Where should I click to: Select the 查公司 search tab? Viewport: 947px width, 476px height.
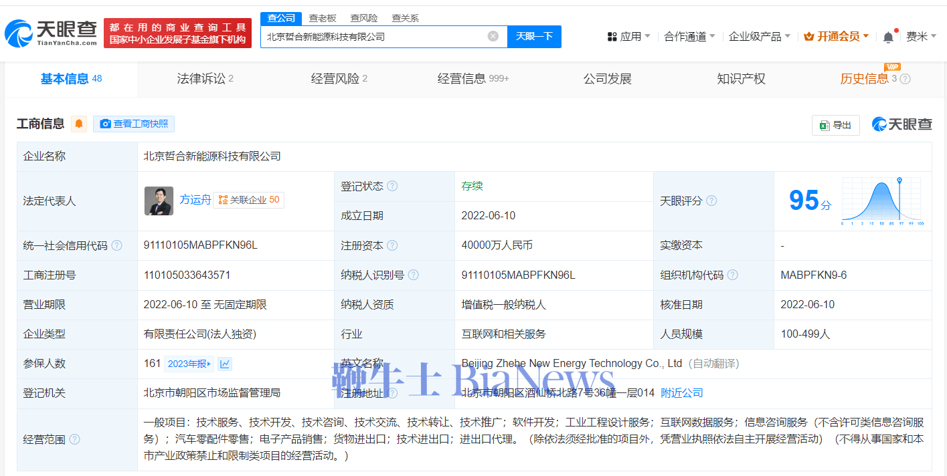281,18
